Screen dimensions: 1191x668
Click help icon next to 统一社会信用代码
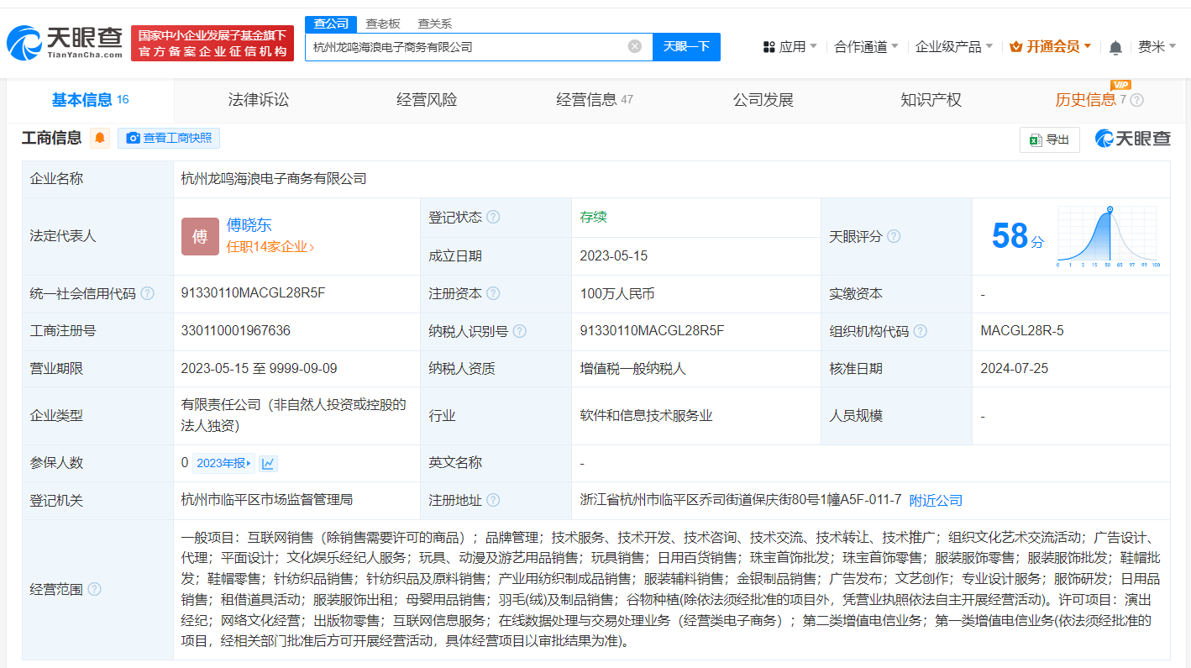point(147,293)
